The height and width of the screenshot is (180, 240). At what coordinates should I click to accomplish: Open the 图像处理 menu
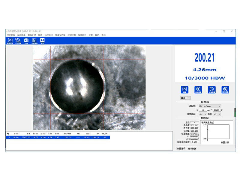(31, 35)
